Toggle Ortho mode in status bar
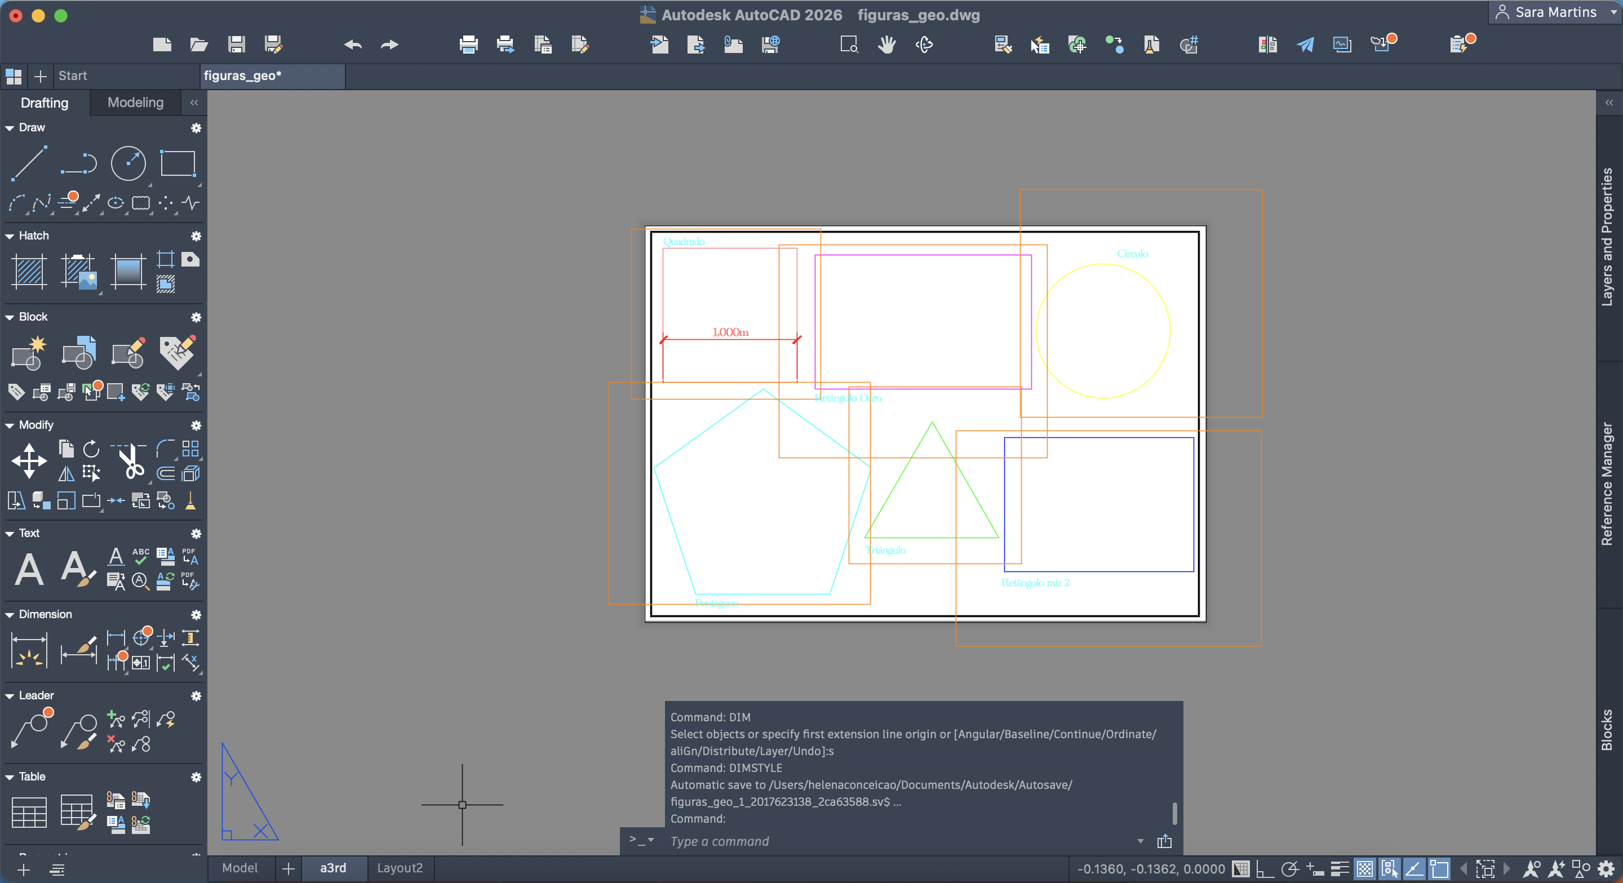 (x=1265, y=869)
